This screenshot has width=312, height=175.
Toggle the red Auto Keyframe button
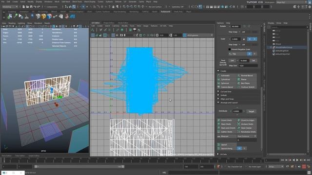304,166
